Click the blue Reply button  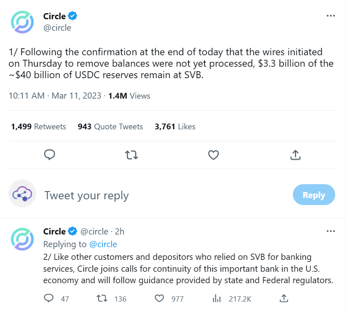point(314,194)
